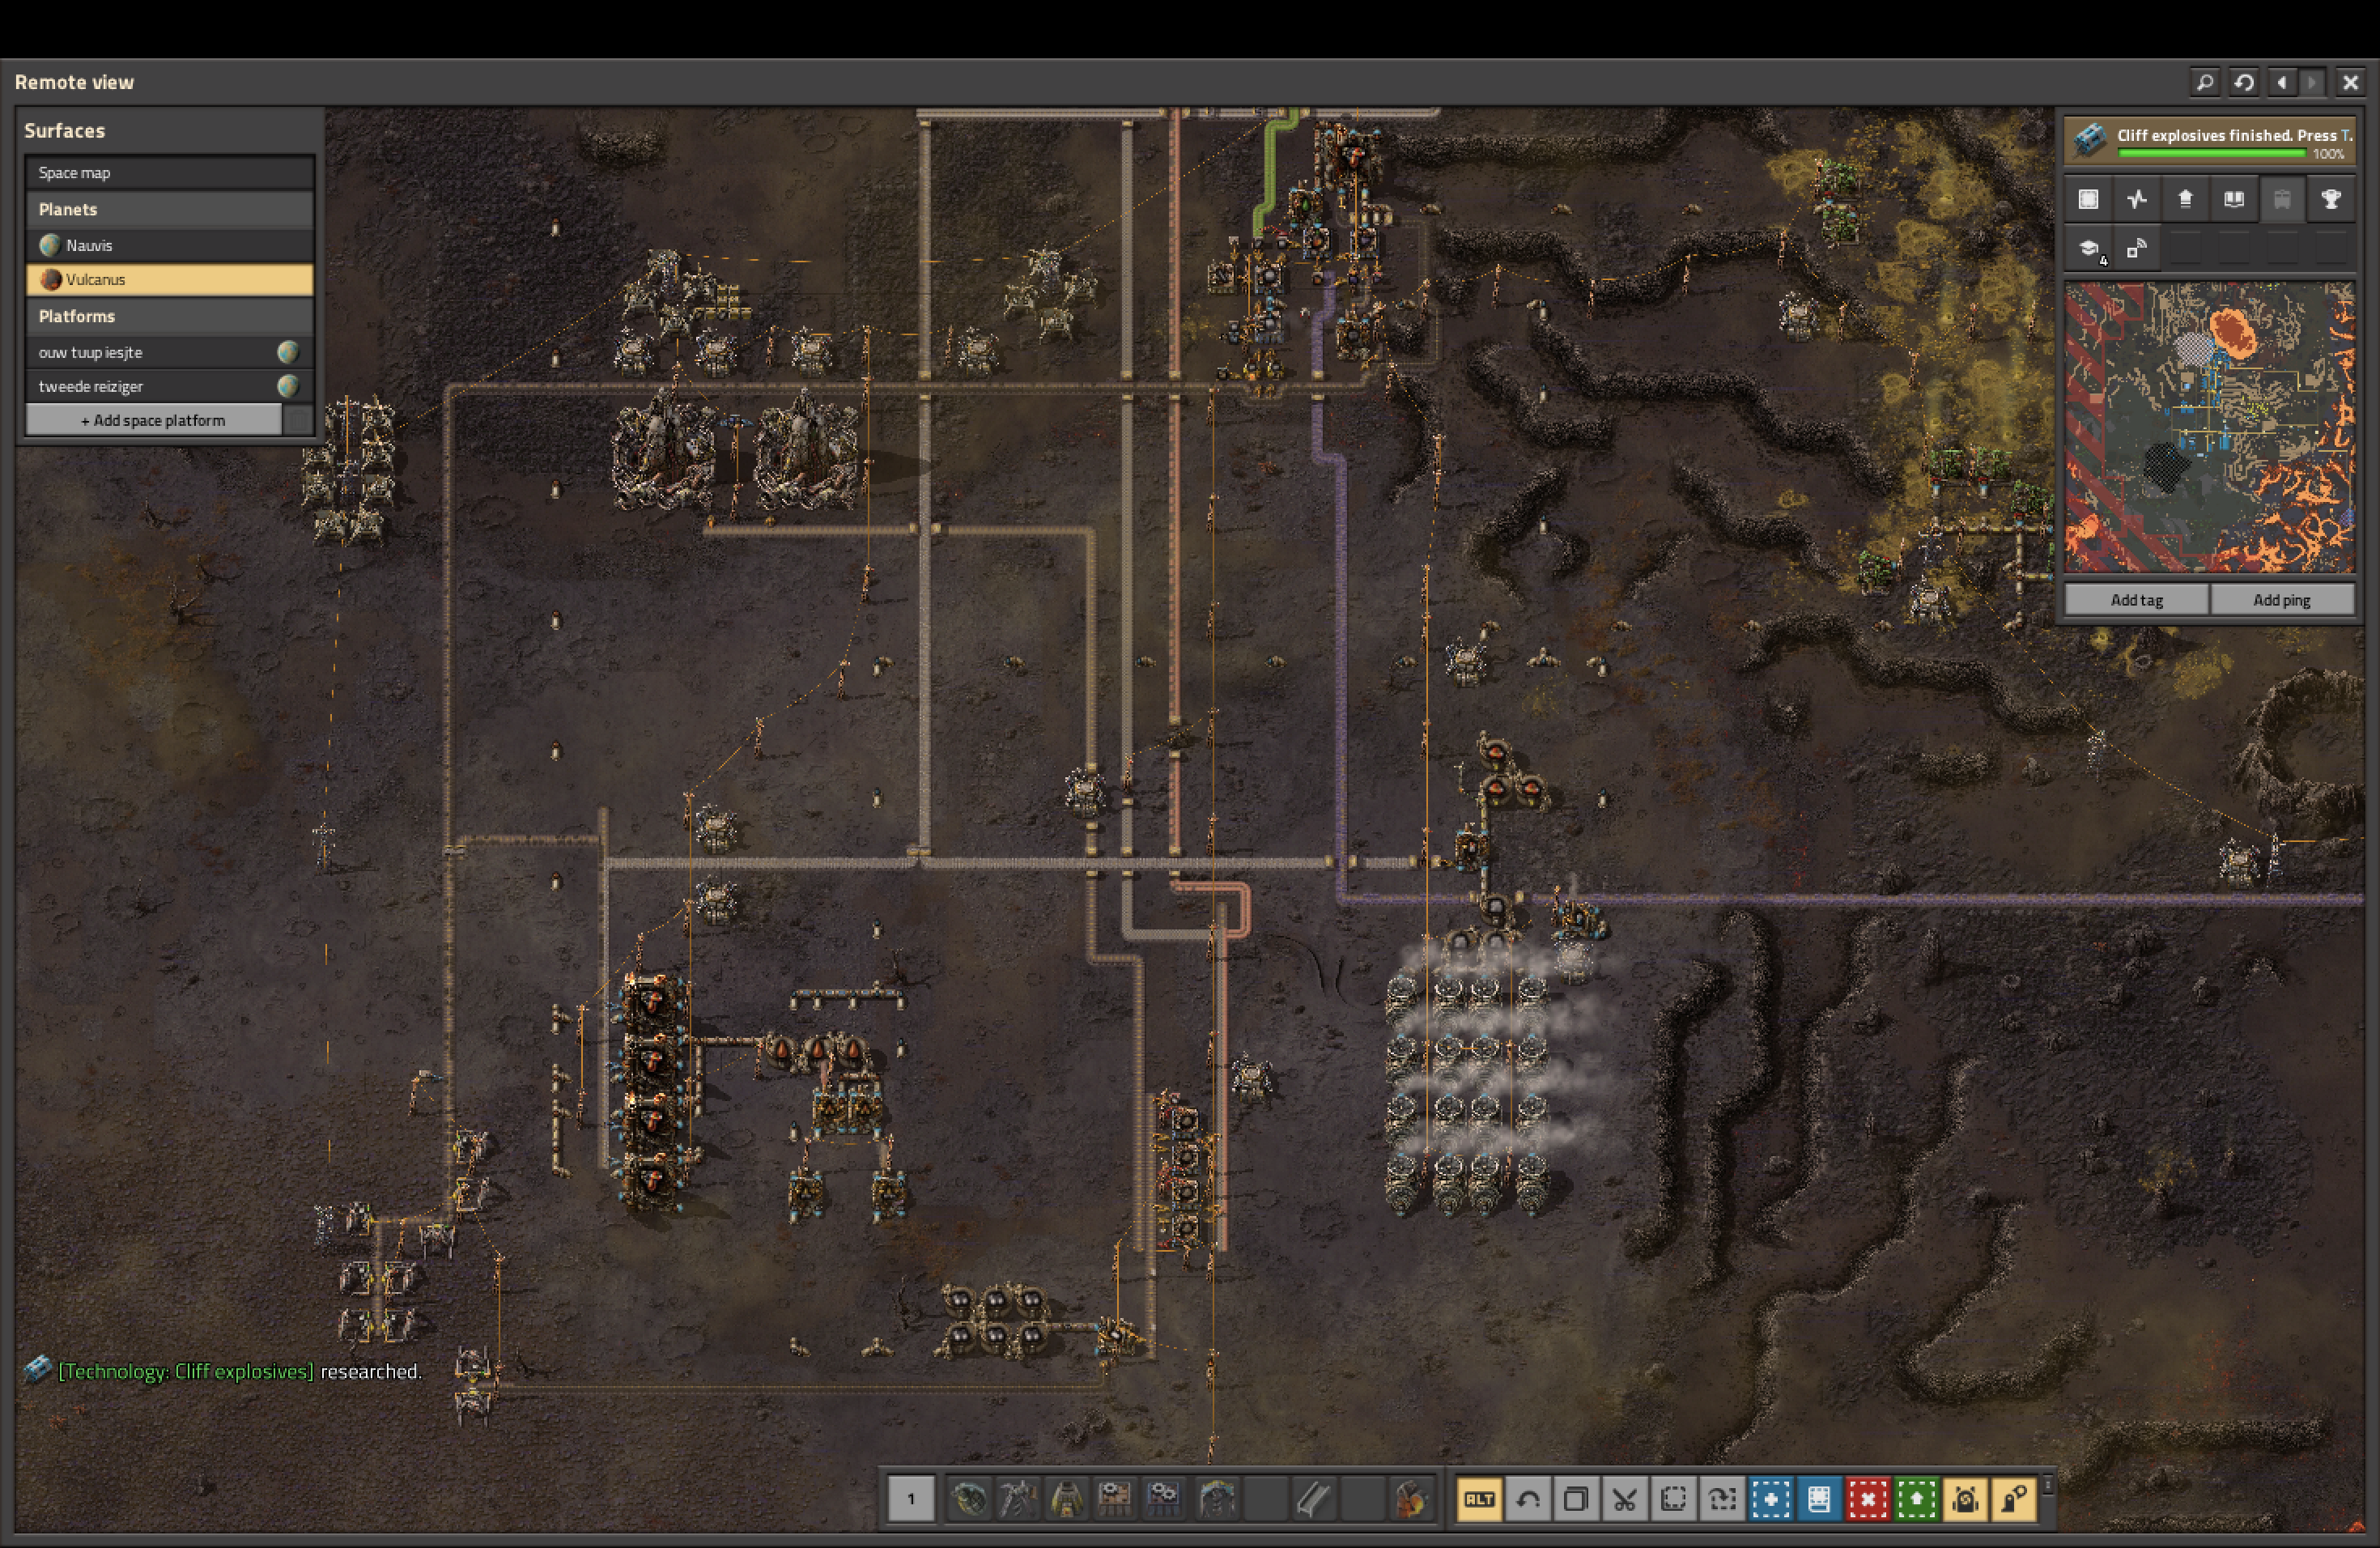Open the remote signal broadcast icon

(x=2137, y=248)
